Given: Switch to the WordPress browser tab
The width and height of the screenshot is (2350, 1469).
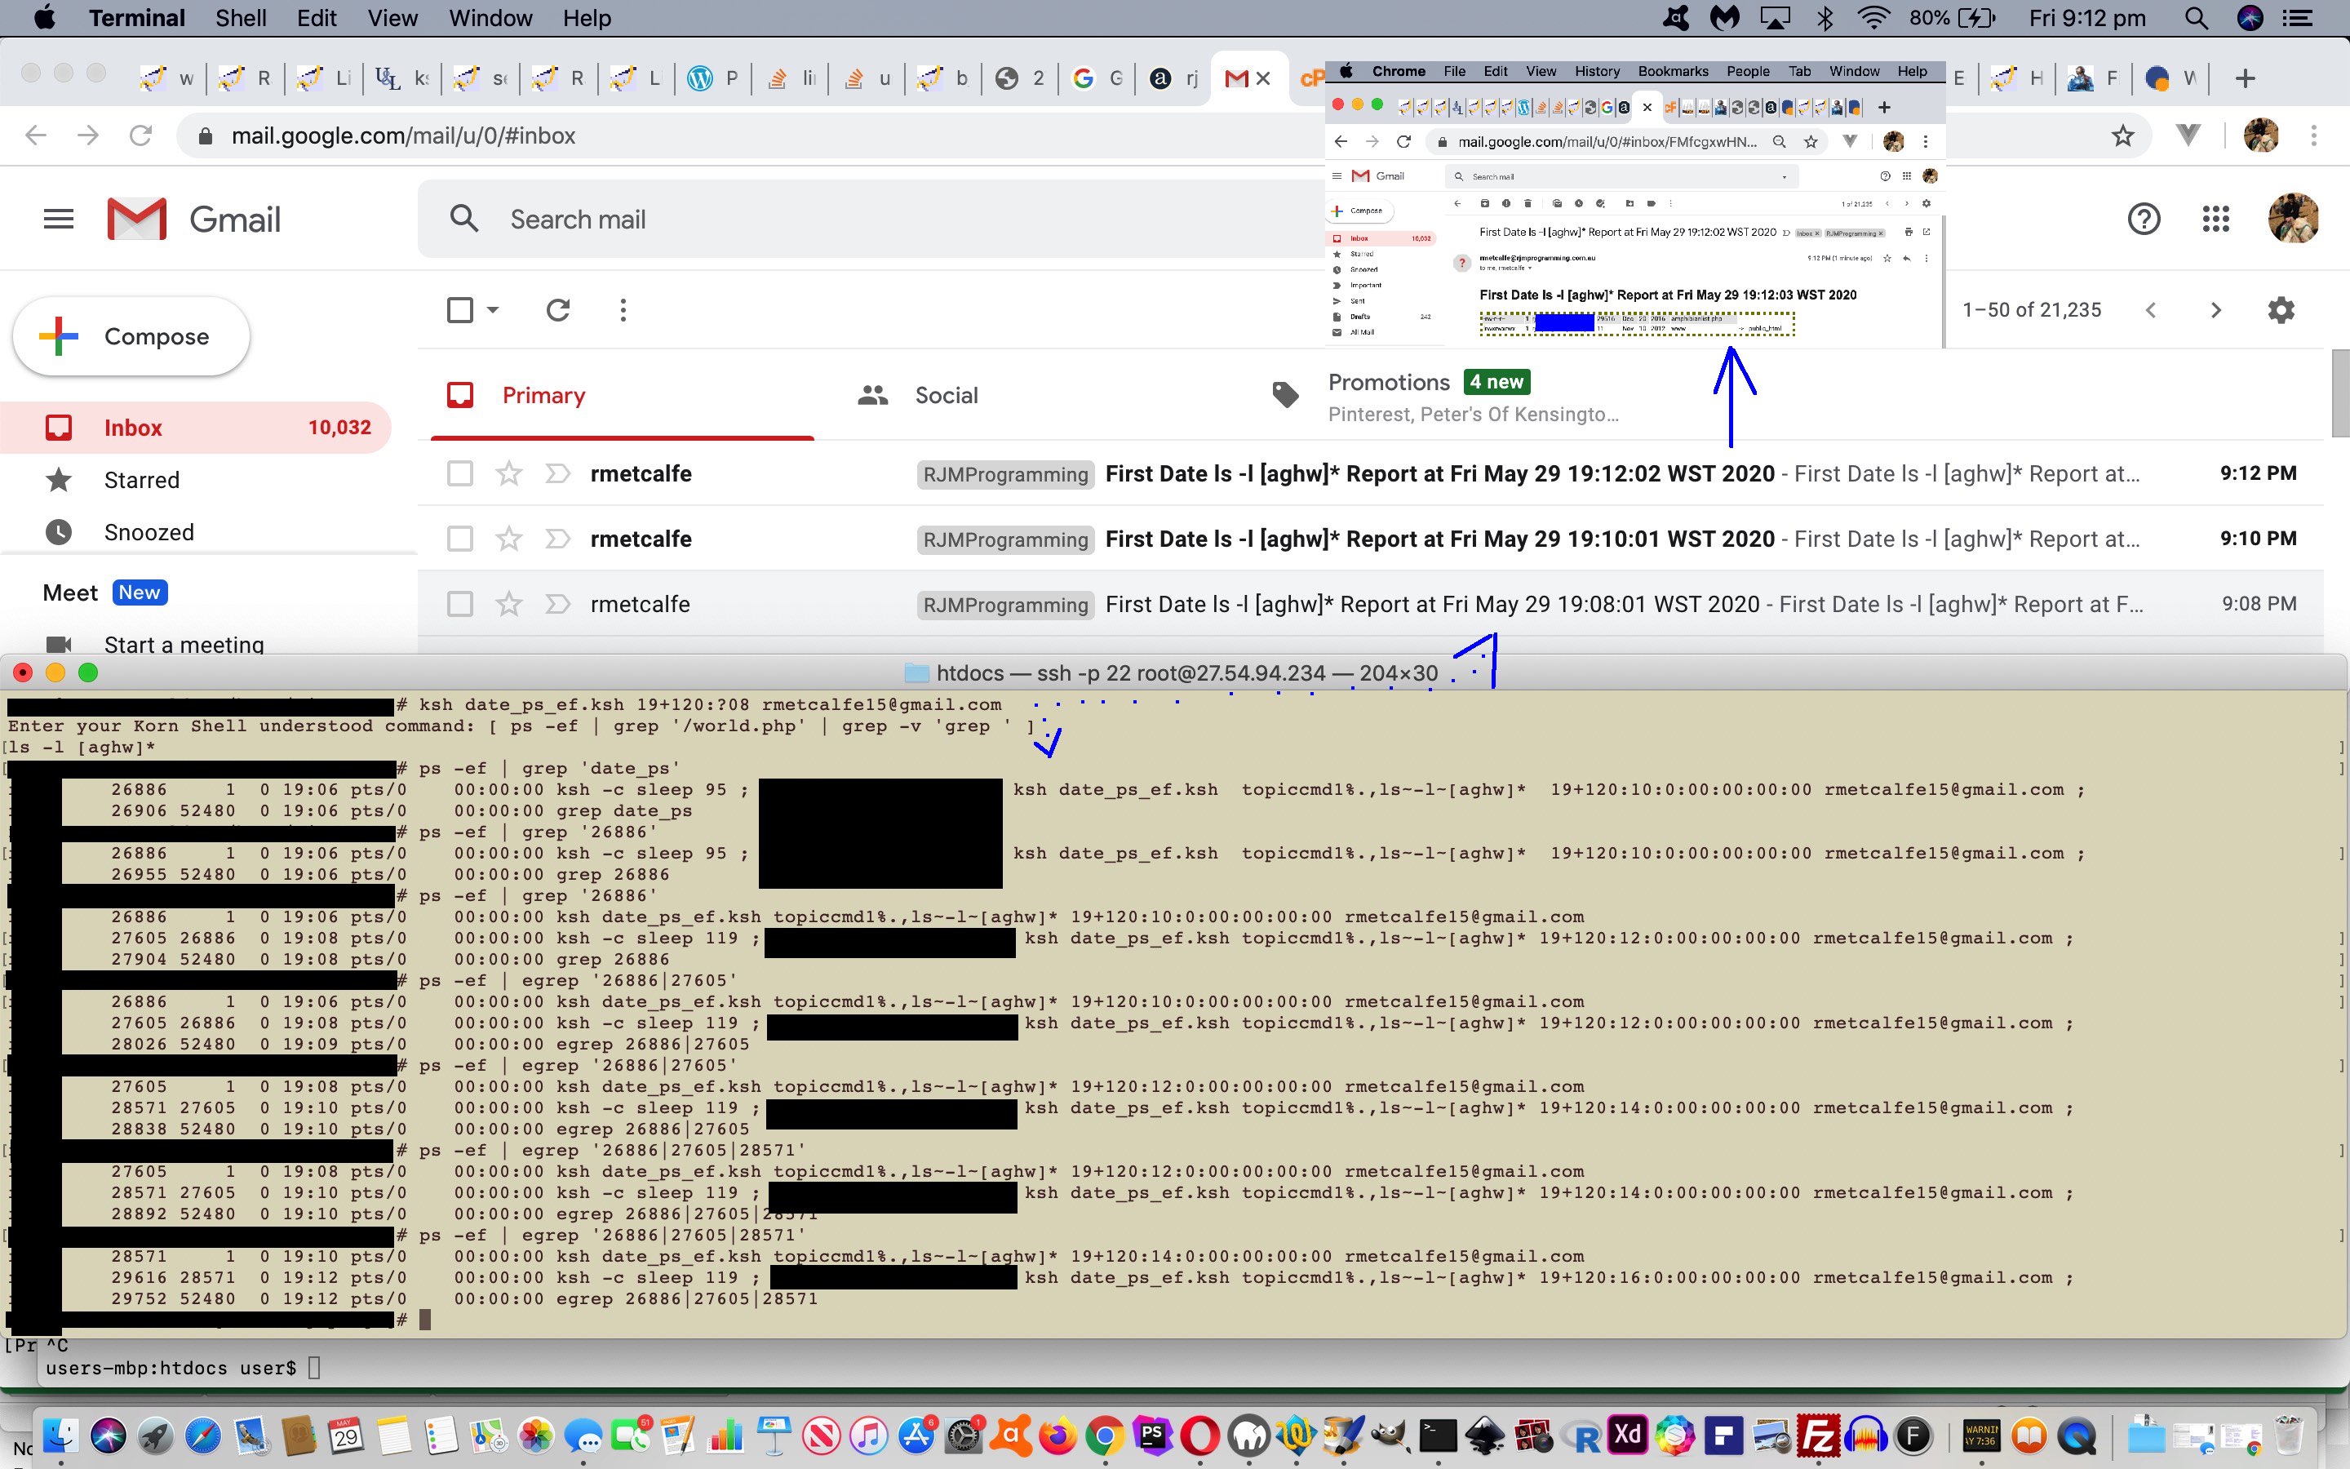Looking at the screenshot, I should tap(713, 78).
